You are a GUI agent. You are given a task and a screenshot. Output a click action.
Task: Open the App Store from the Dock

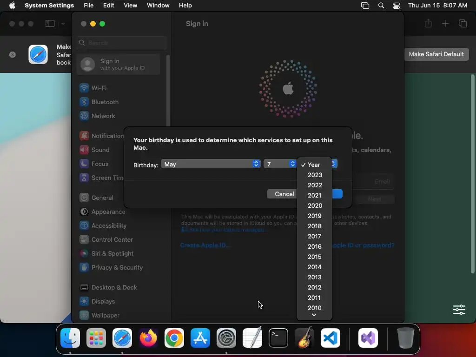click(200, 338)
